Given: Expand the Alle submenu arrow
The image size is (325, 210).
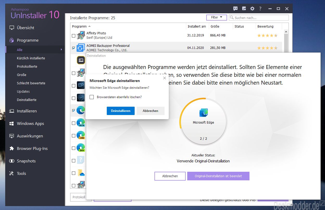Looking at the screenshot, I should click(x=62, y=49).
